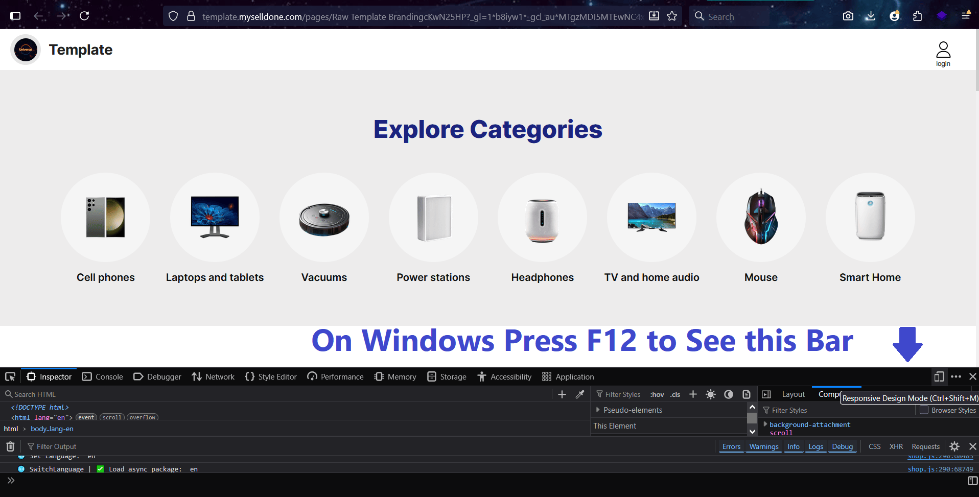Click the tracking protection shield icon
Image resolution: width=979 pixels, height=497 pixels.
click(173, 16)
